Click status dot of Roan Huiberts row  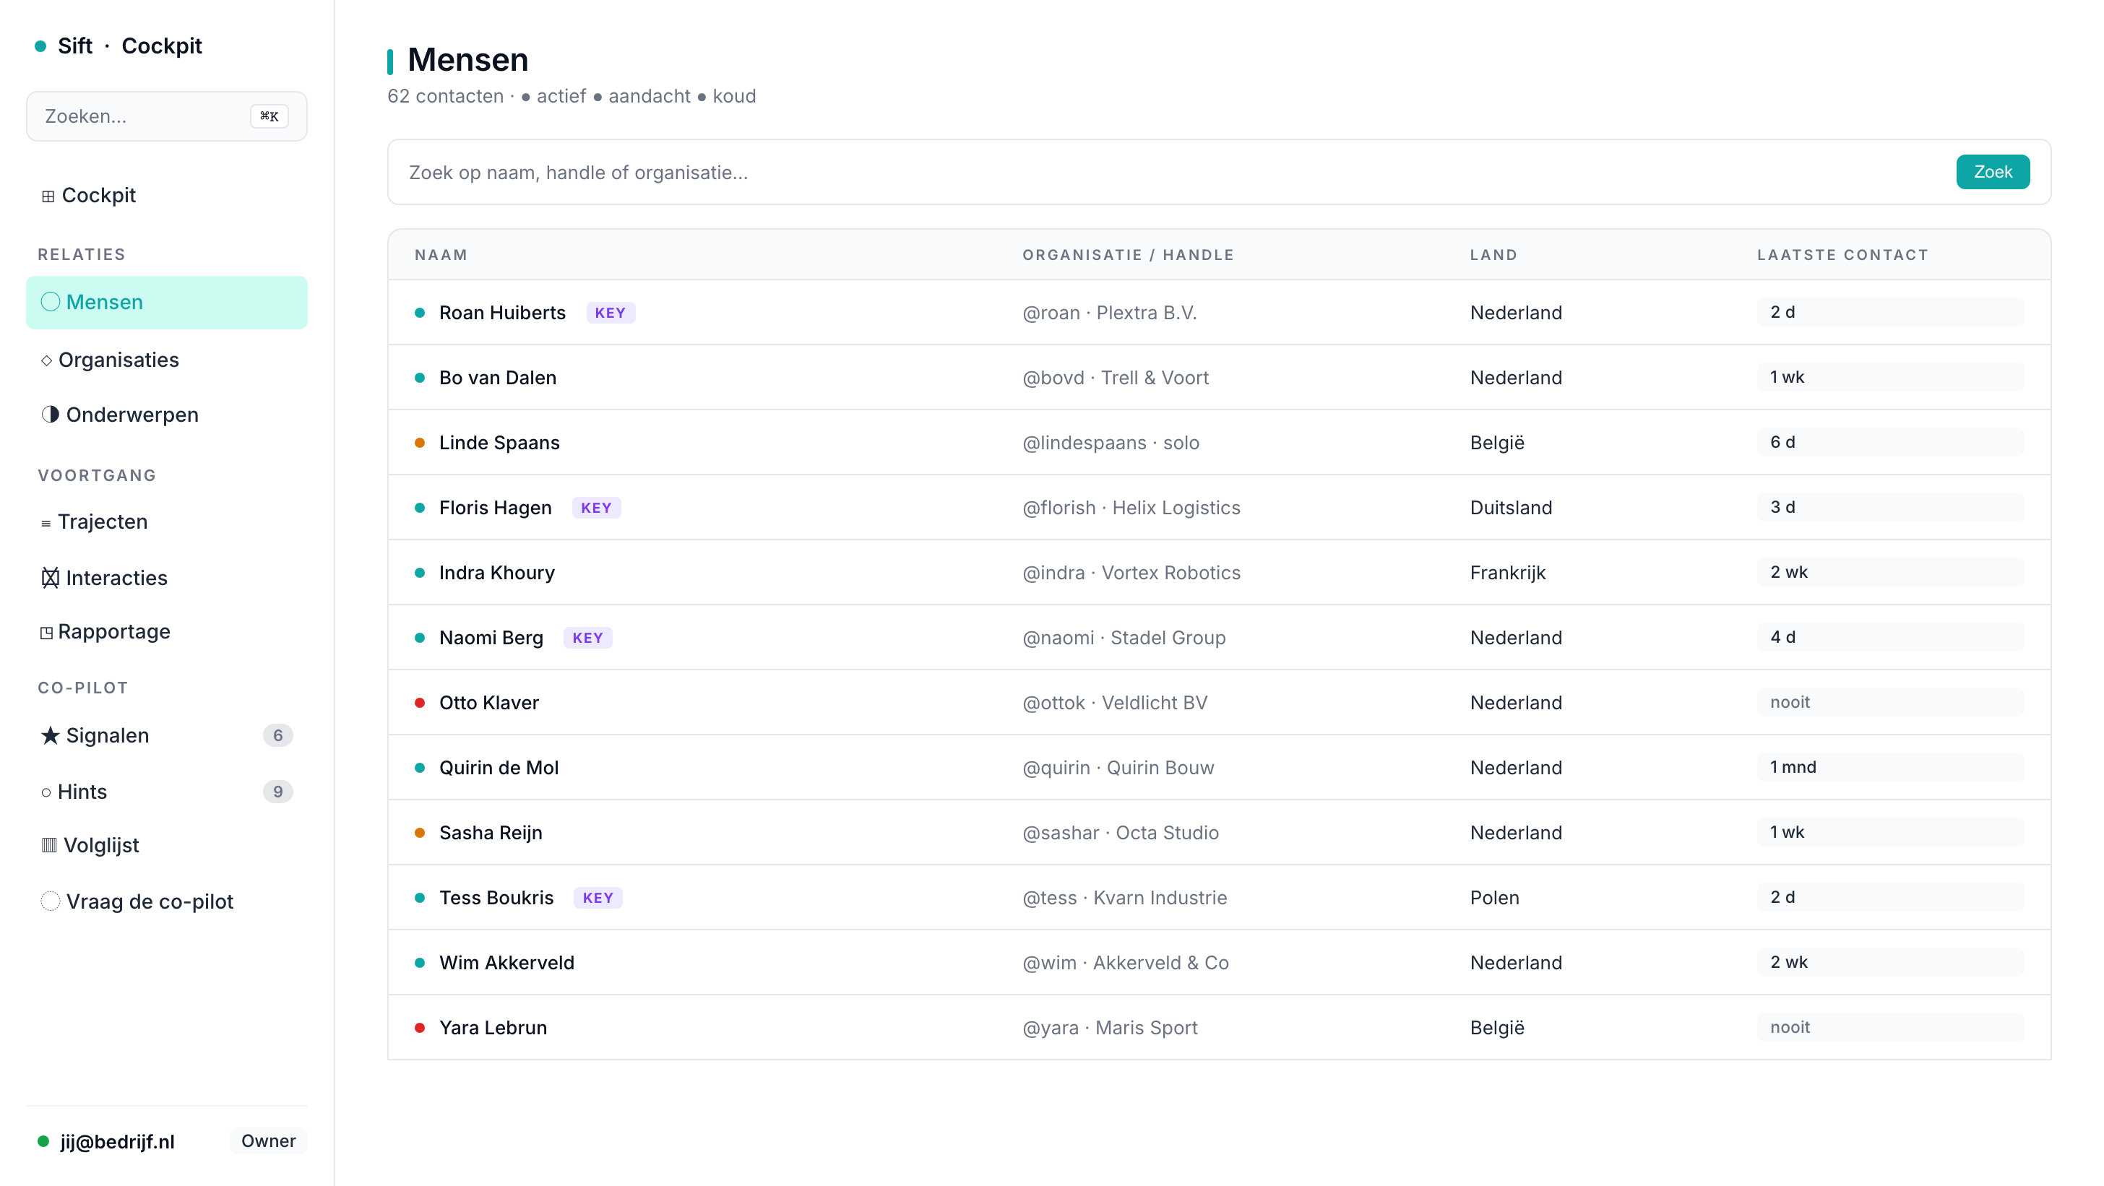tap(420, 313)
